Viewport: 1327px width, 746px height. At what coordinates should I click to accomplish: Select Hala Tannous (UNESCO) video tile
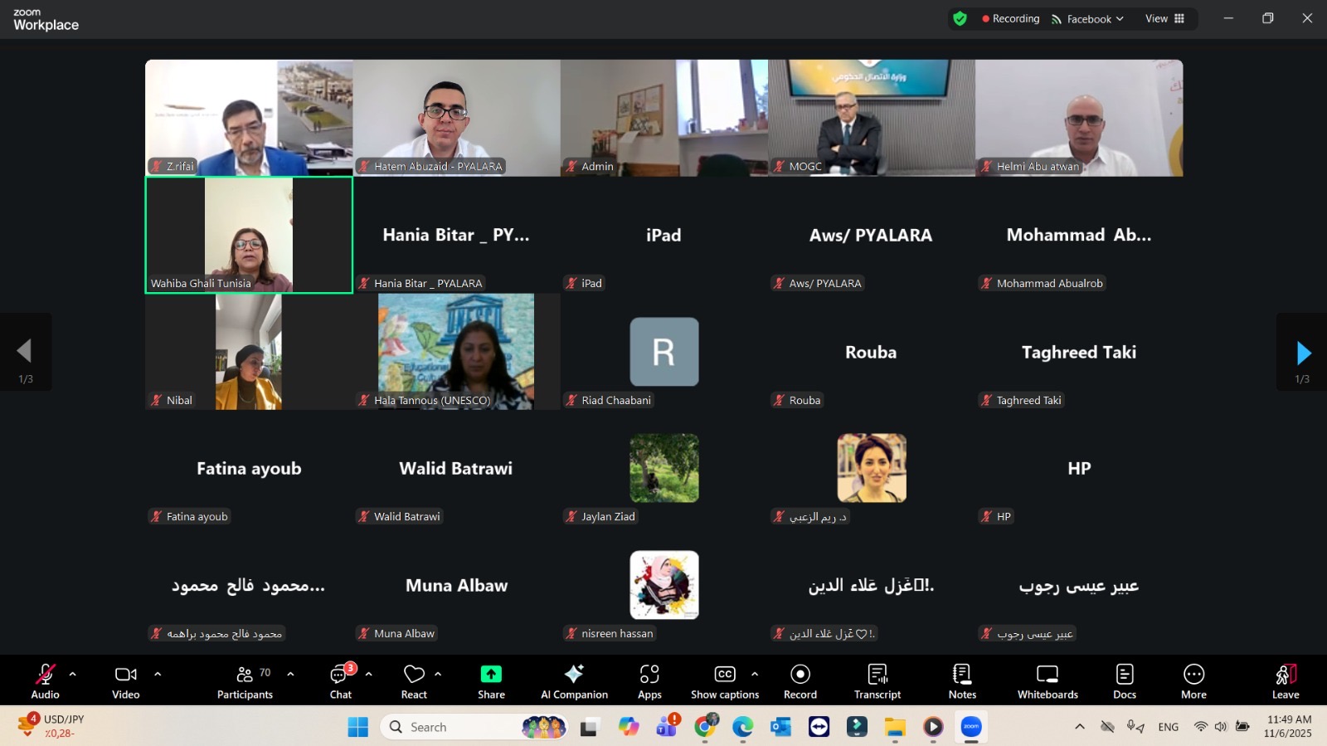pos(456,351)
